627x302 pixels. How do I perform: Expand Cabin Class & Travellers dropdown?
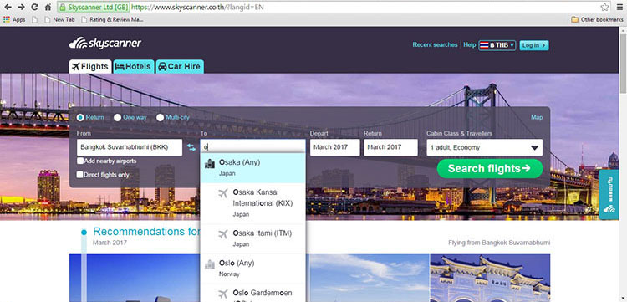(x=484, y=147)
